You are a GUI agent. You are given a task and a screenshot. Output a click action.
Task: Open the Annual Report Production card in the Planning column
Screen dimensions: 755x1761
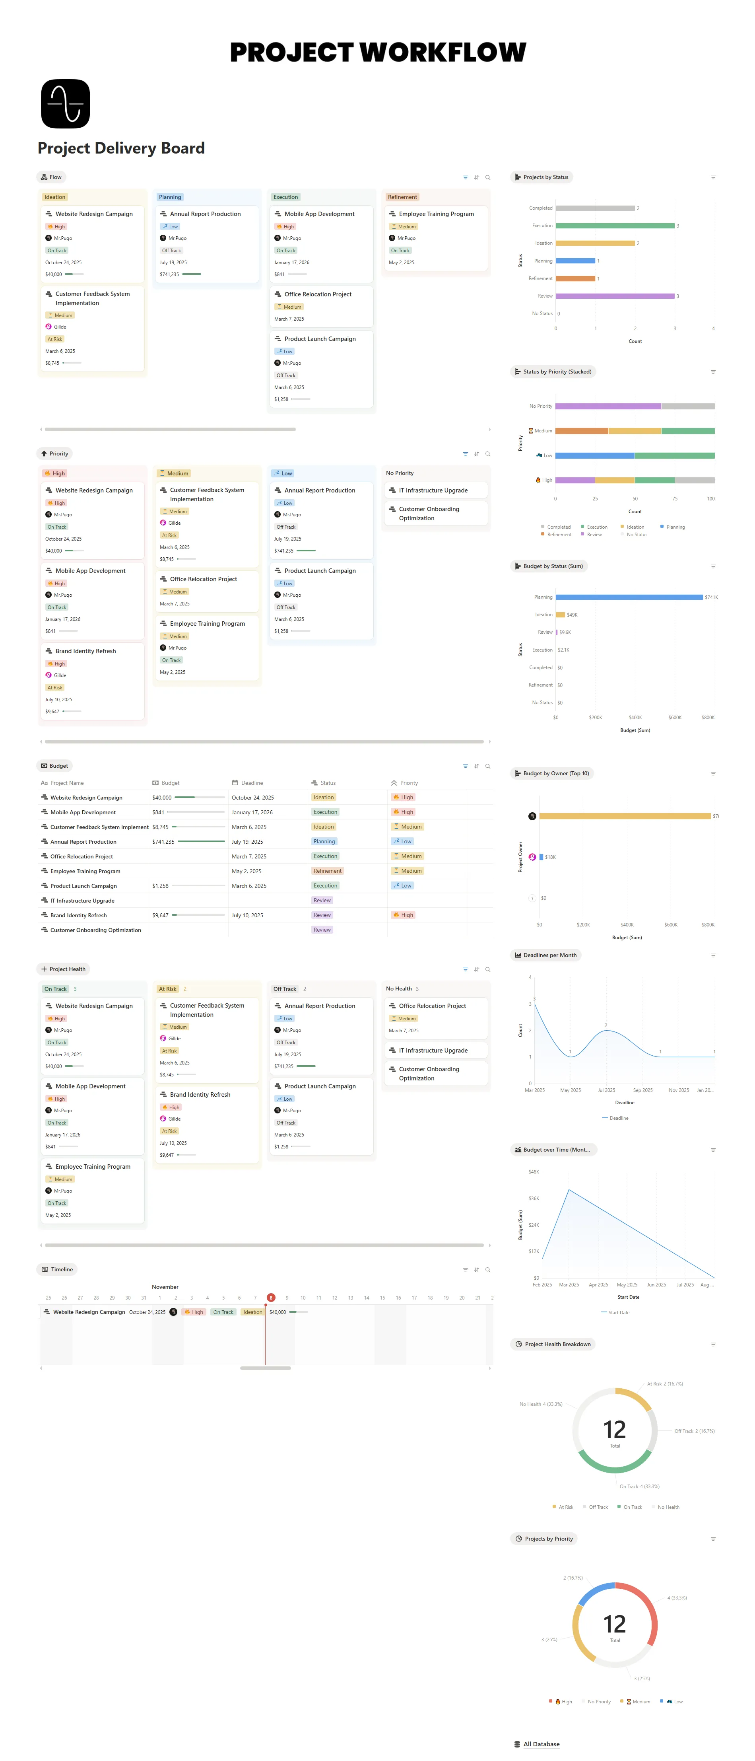tap(205, 214)
